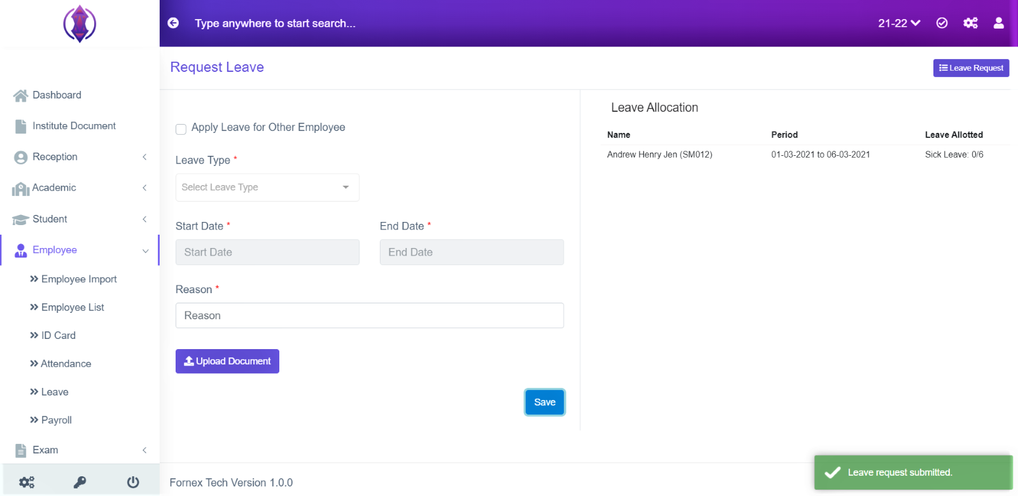Click the Period column header
The image size is (1018, 496).
tap(784, 135)
